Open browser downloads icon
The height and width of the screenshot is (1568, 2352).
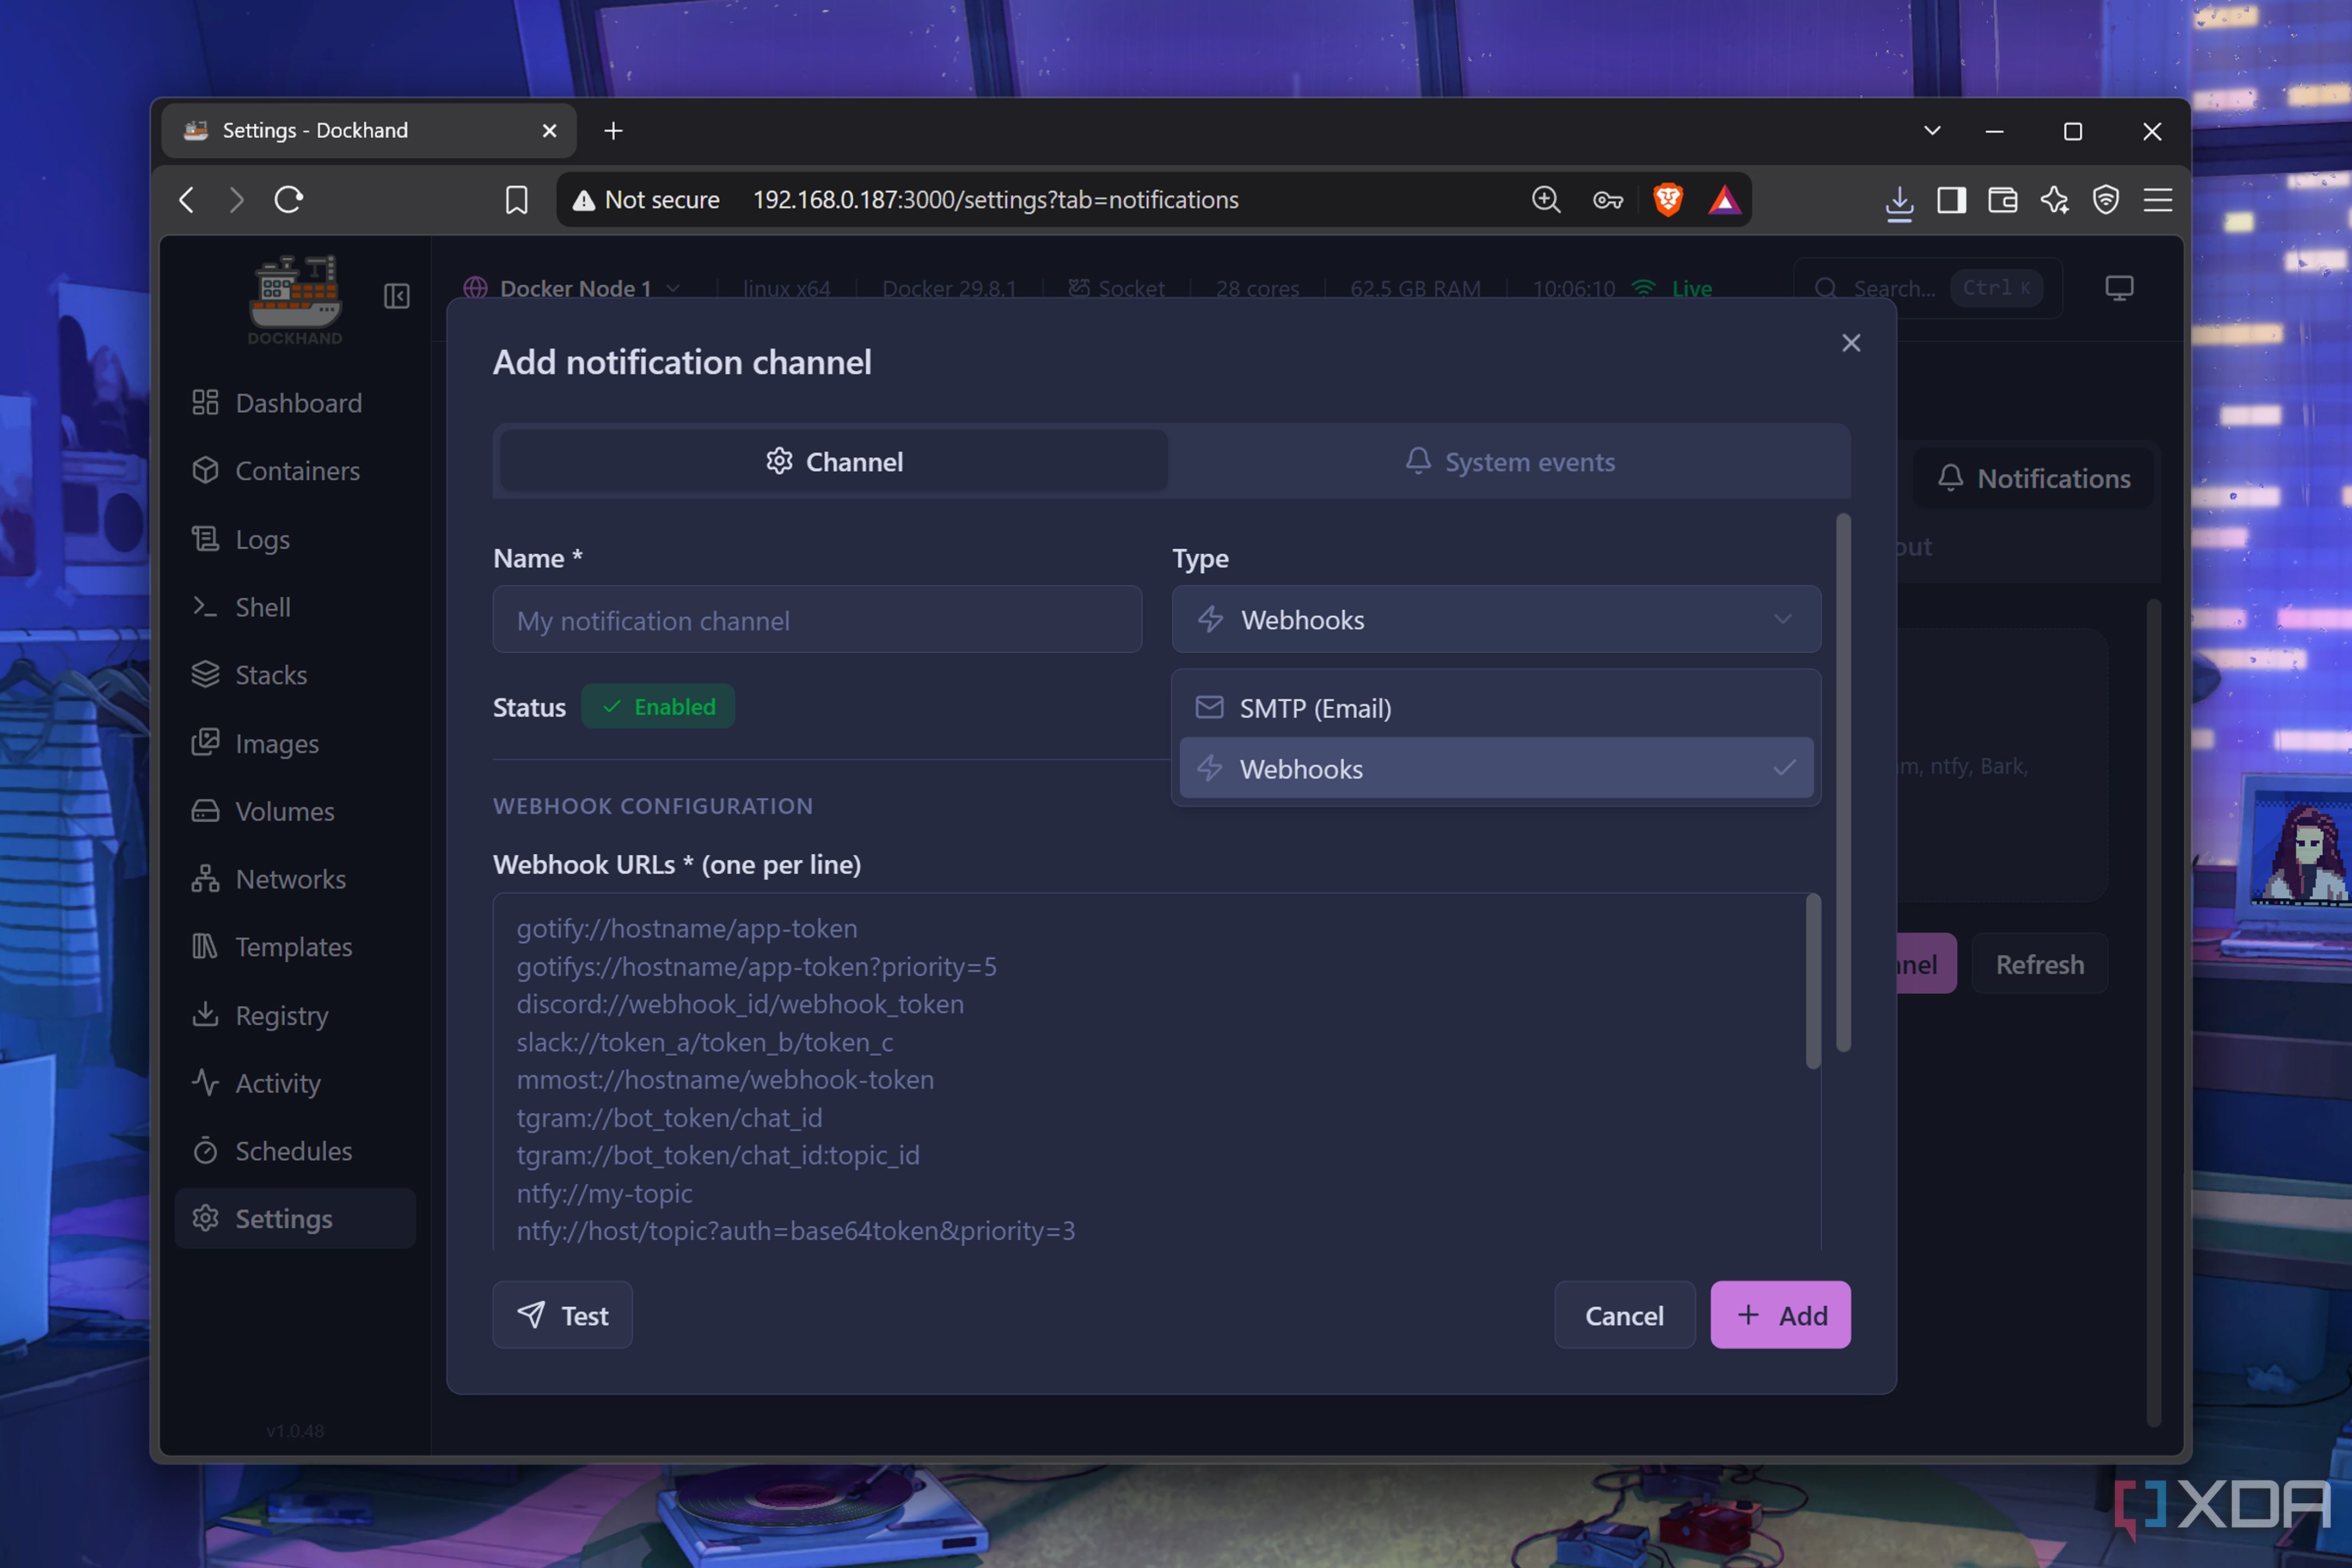click(x=1899, y=202)
